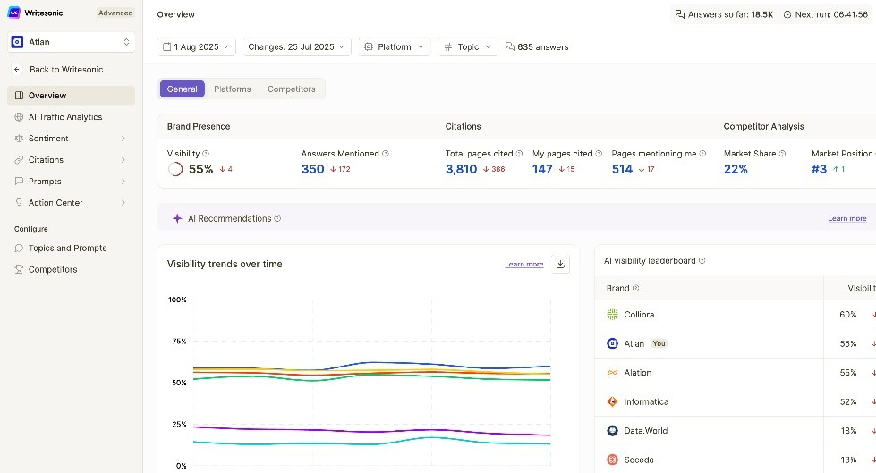Open the Topic filter dropdown
876x473 pixels.
click(468, 46)
